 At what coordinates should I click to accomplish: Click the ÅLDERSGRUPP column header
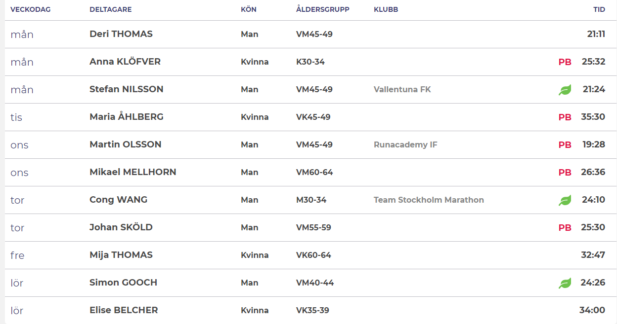point(323,9)
